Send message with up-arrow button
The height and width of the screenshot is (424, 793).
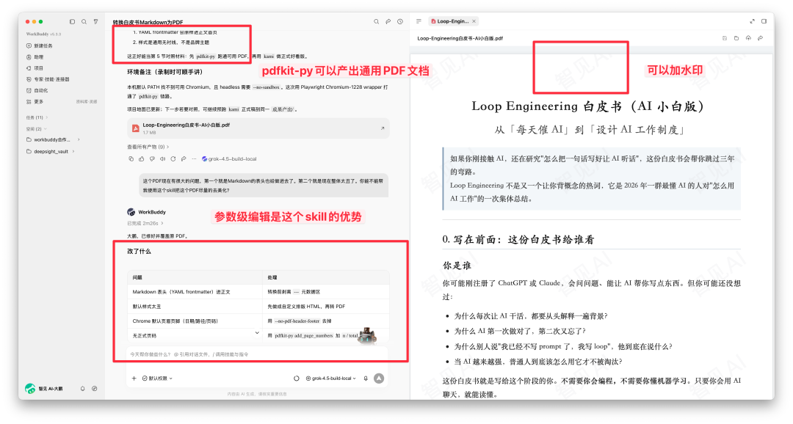click(x=379, y=378)
